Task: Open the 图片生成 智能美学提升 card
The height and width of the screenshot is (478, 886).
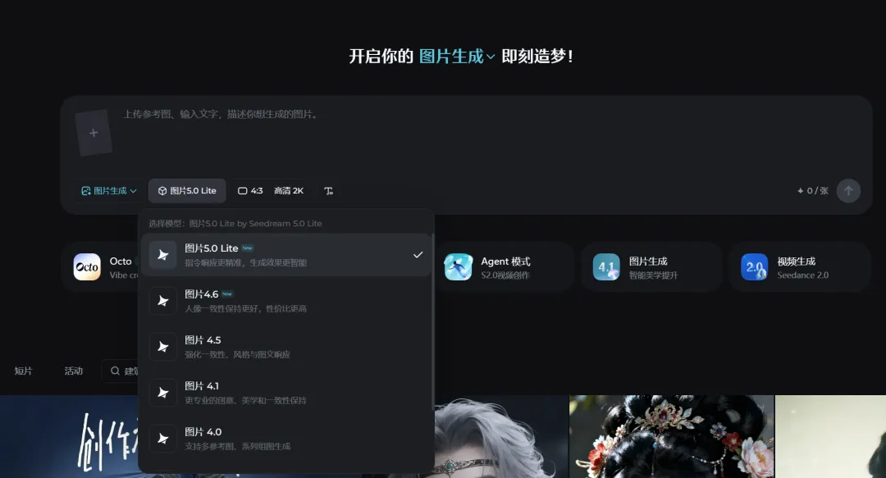Action: point(652,266)
